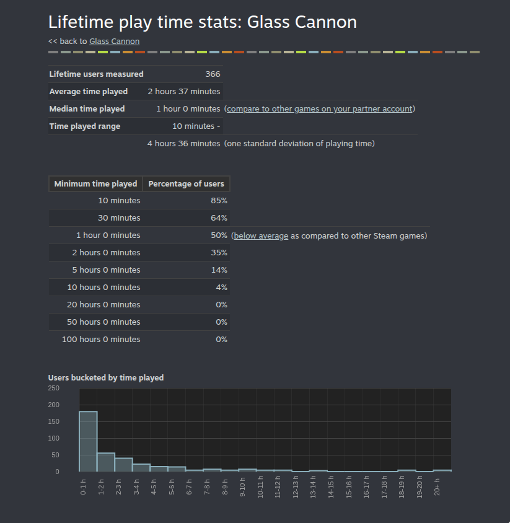Click the "Users bucketed by time played" heading
The image size is (510, 523).
[106, 377]
